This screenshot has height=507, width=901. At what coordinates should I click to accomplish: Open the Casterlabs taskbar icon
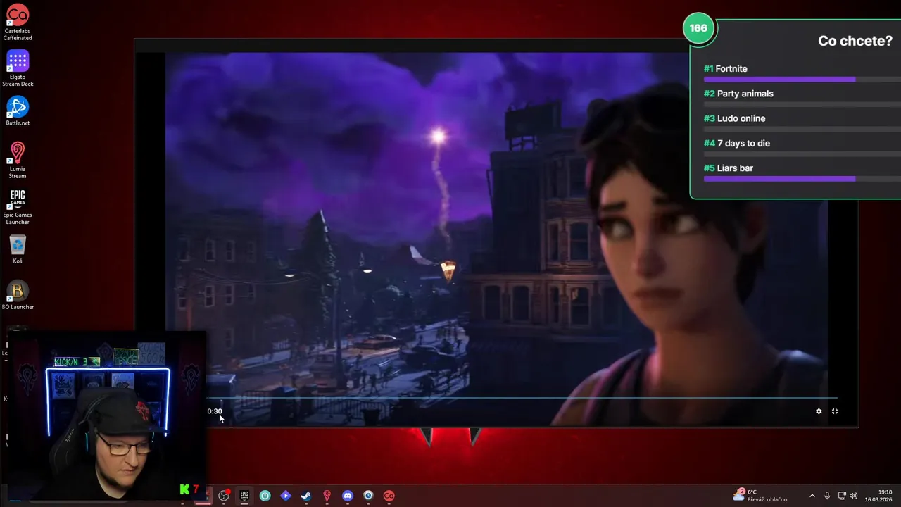tap(389, 496)
